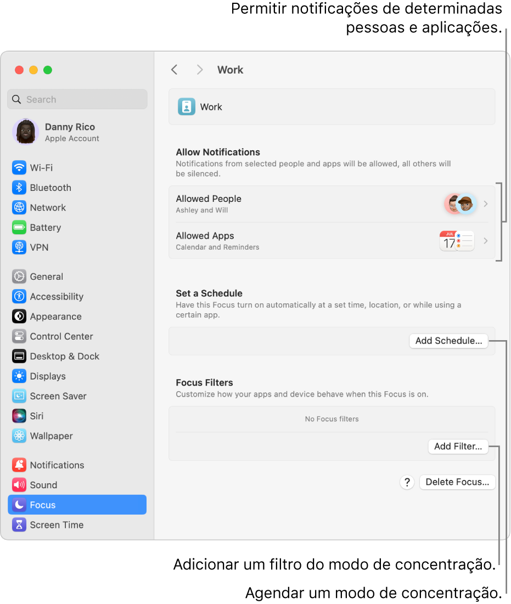Click the Control Center icon
This screenshot has width=511, height=604.
[x=19, y=336]
